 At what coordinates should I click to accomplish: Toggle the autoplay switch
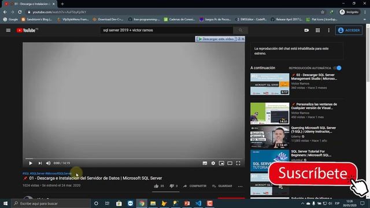coord(338,68)
